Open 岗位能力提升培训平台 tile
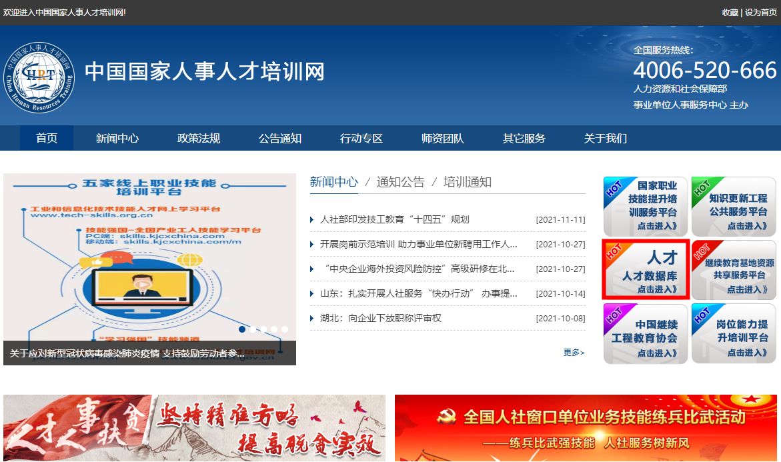 pos(733,333)
